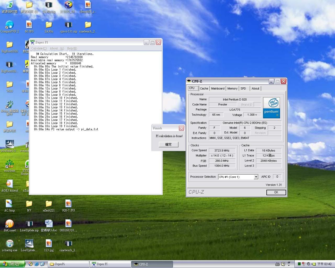
Task: Switch to CPU-Z Memory tab
Action: coord(232,88)
